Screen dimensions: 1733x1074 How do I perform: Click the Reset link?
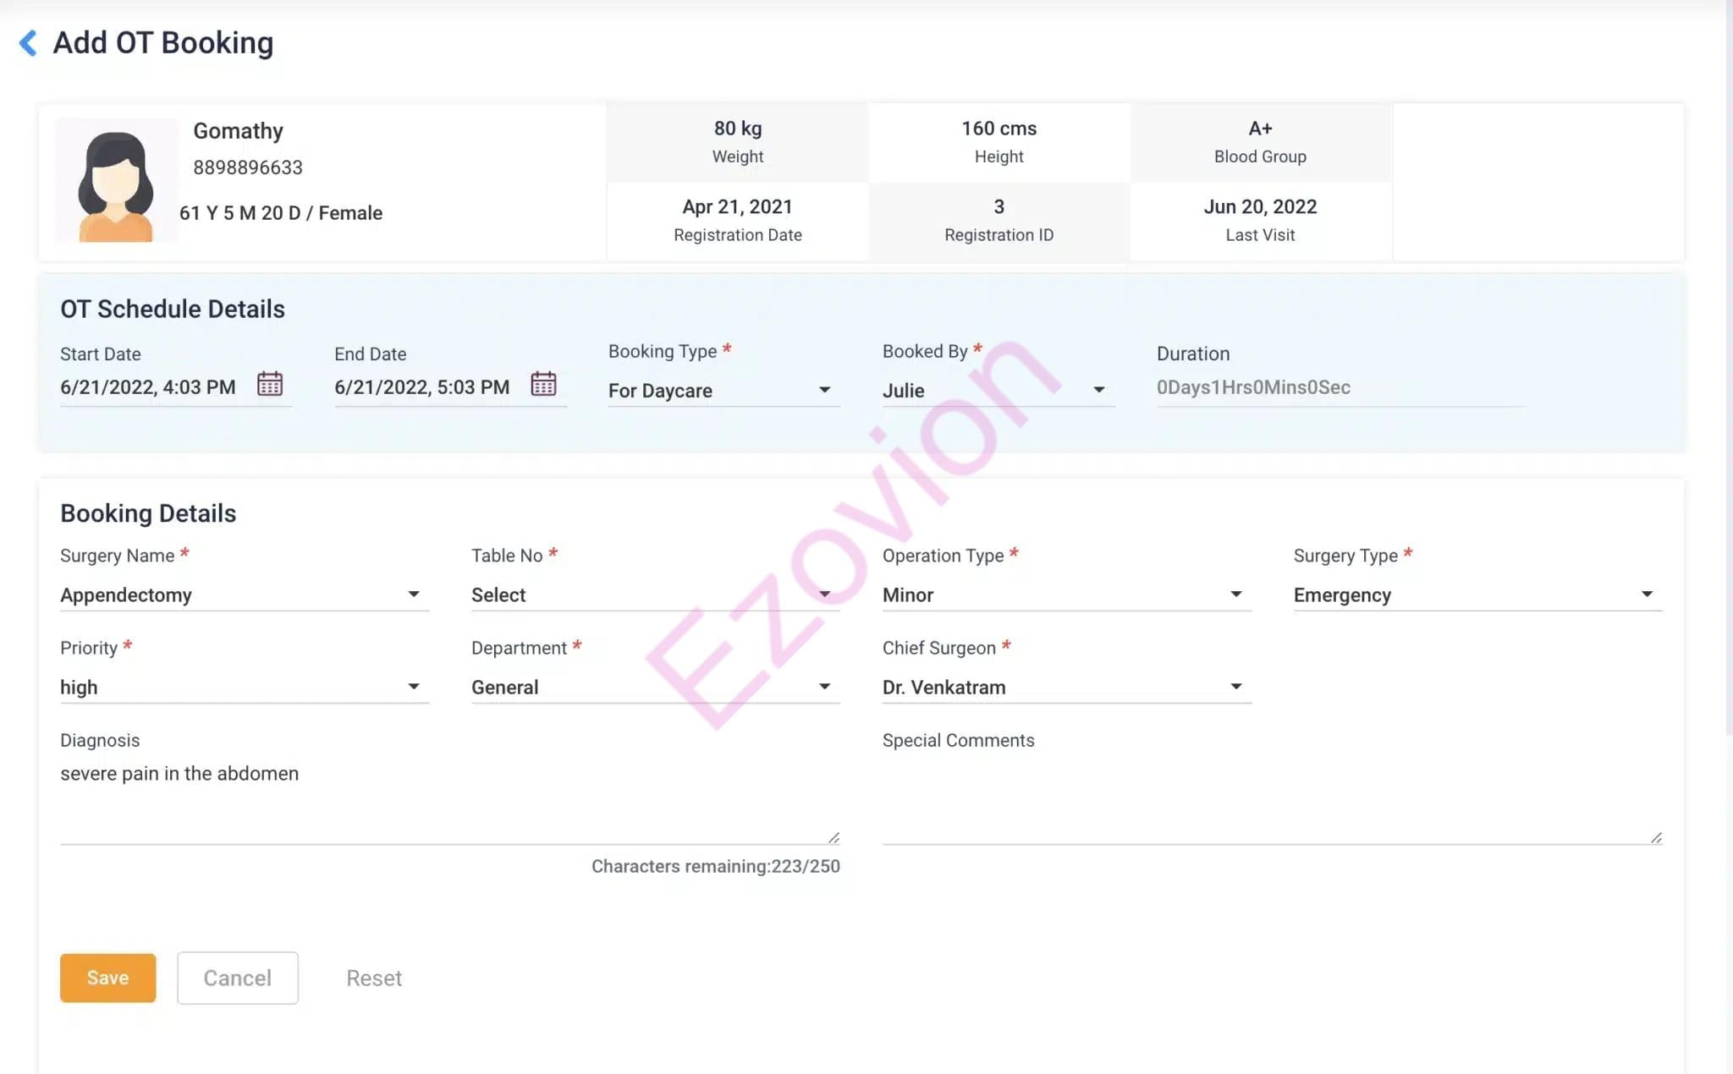pos(373,978)
